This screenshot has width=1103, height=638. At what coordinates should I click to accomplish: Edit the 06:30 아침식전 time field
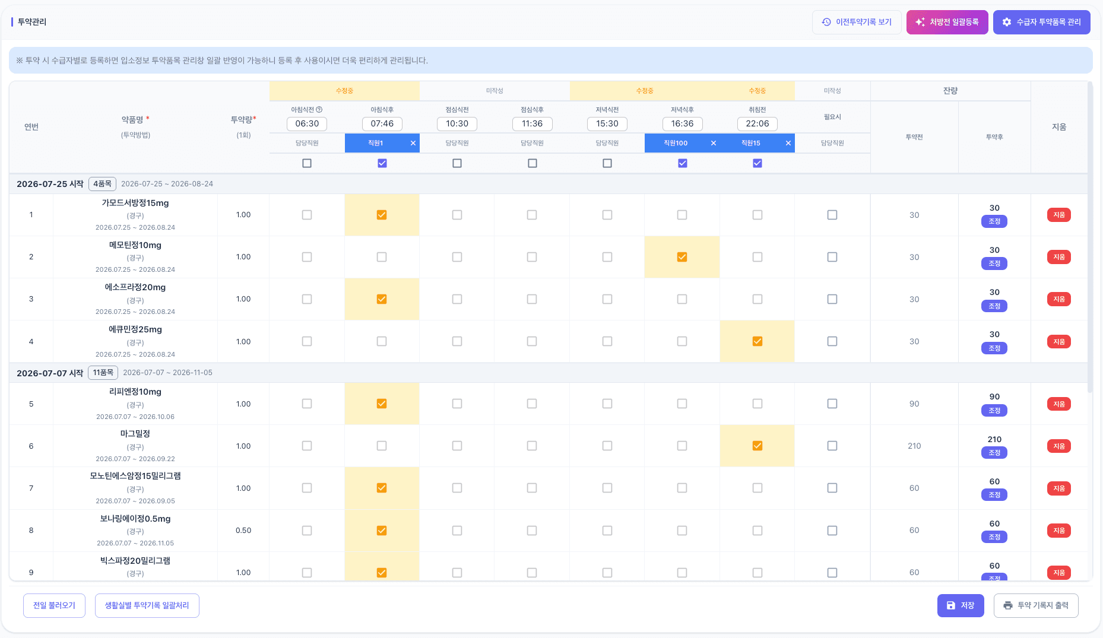pos(307,123)
